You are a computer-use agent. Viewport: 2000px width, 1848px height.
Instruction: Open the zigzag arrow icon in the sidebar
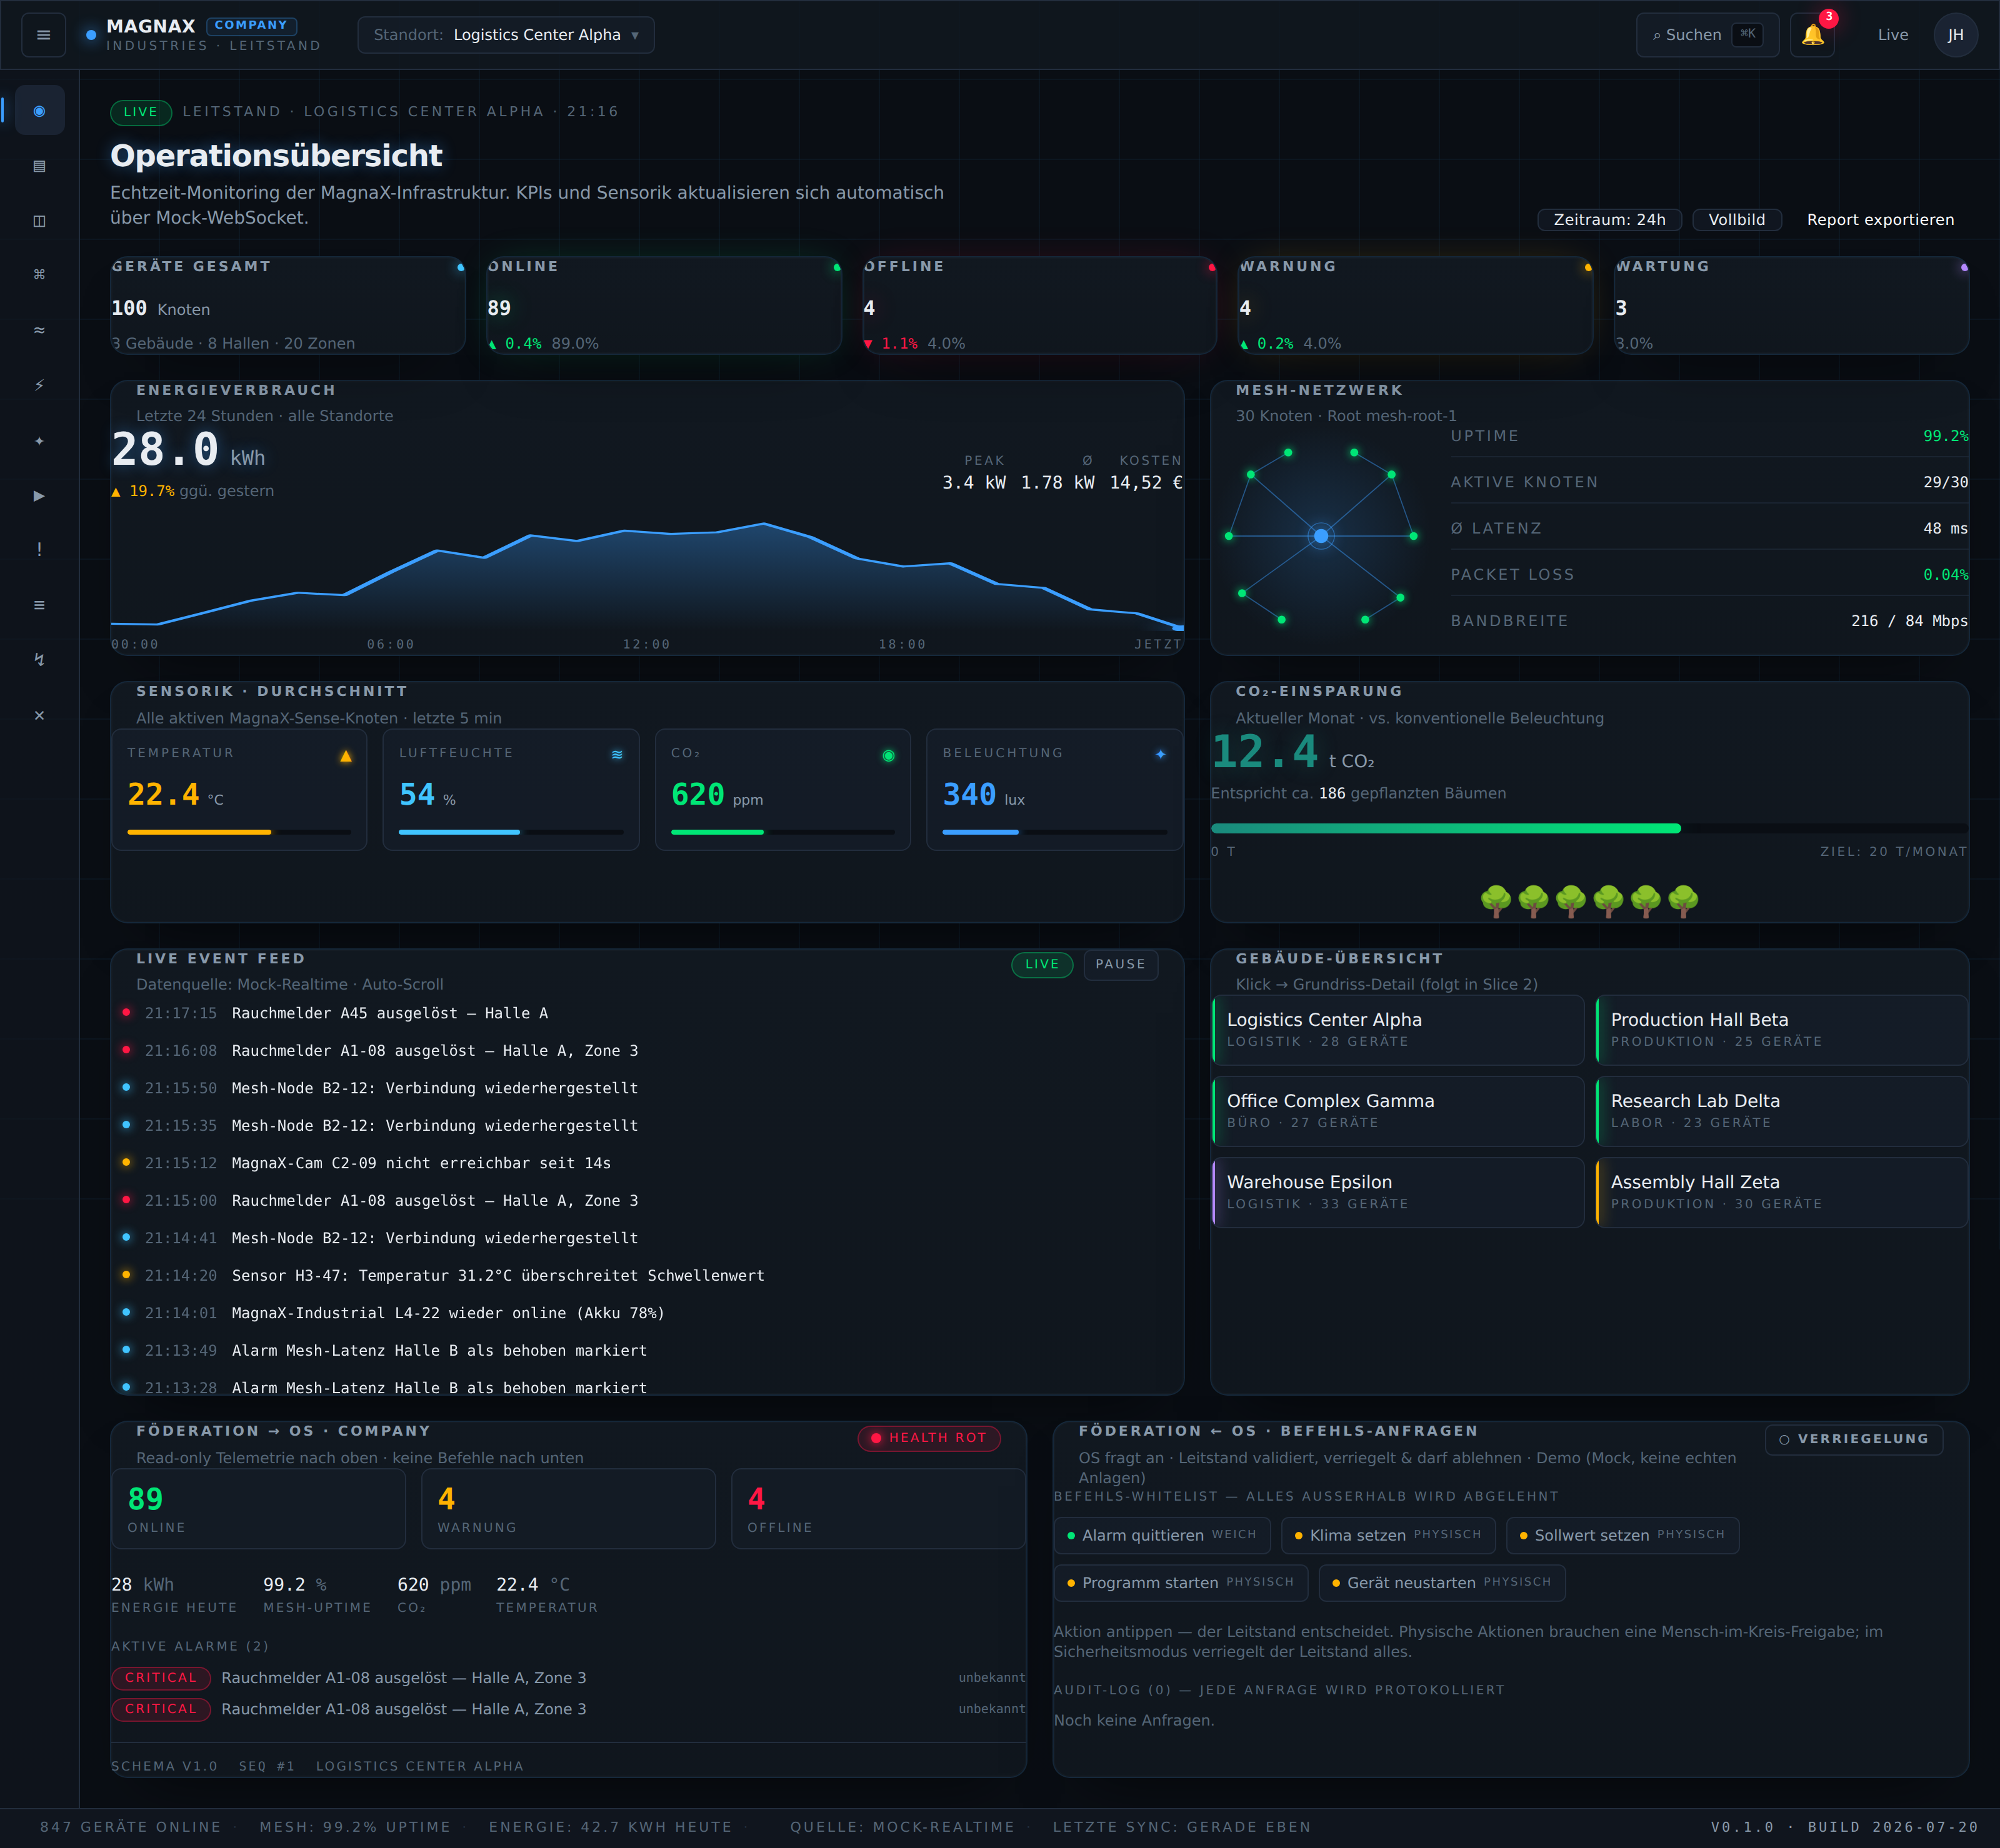(39, 660)
